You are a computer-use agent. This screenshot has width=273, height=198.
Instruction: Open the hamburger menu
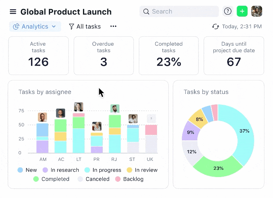click(13, 12)
